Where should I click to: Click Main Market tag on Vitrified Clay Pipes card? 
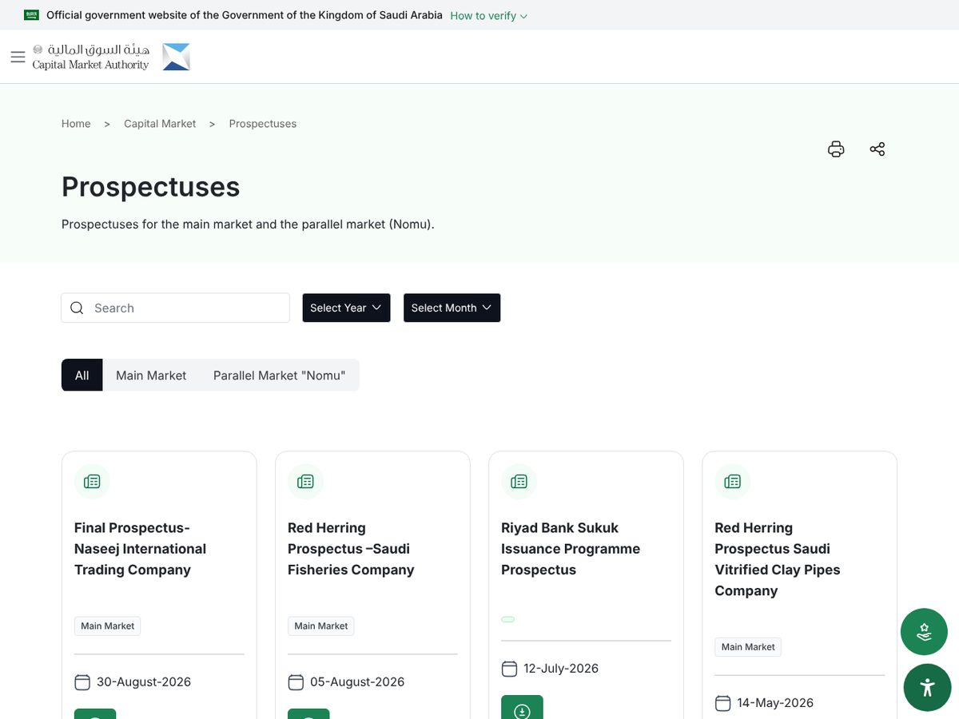[x=747, y=647]
